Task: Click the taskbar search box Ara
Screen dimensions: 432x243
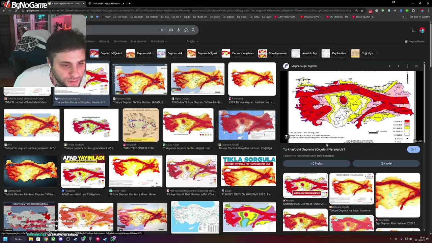Action: [x=18, y=239]
